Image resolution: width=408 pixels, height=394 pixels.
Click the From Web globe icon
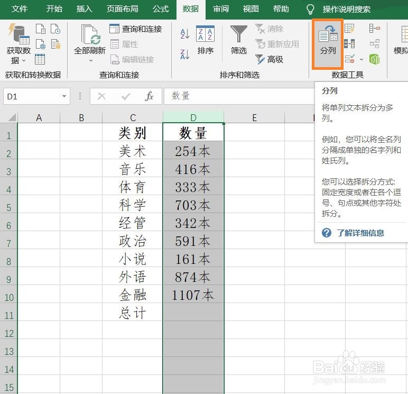41,44
